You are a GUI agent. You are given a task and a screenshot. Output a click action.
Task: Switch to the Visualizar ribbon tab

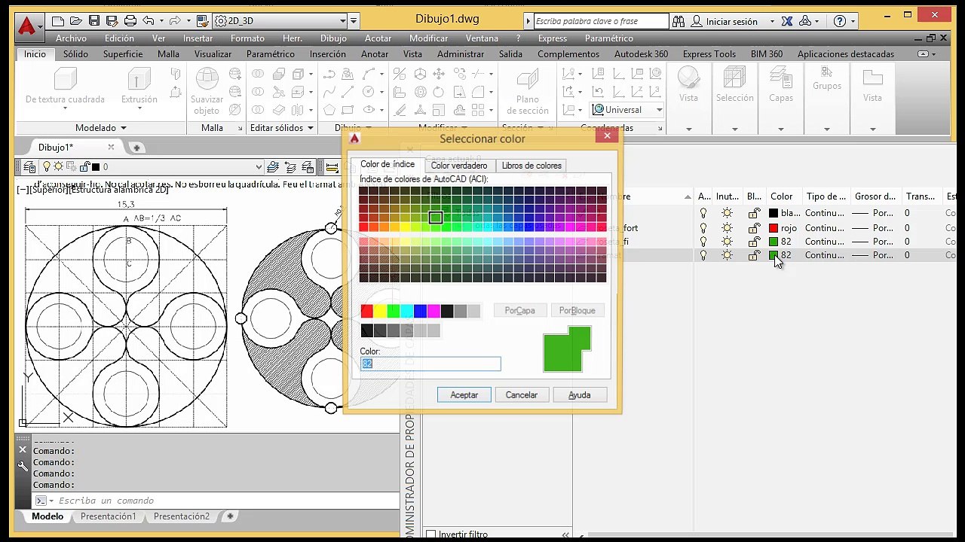213,54
